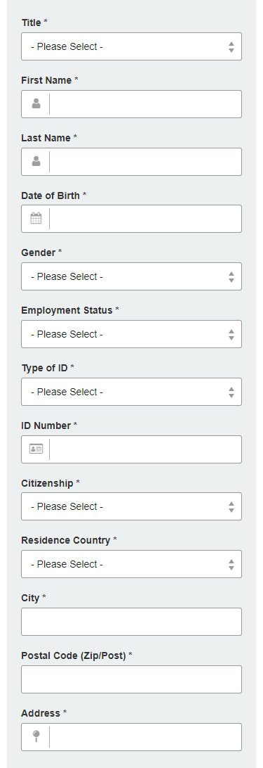Expand the Residence Country selector
Screen dimensions: 263x768
(132, 564)
